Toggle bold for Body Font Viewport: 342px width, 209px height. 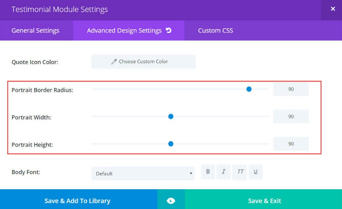click(208, 172)
